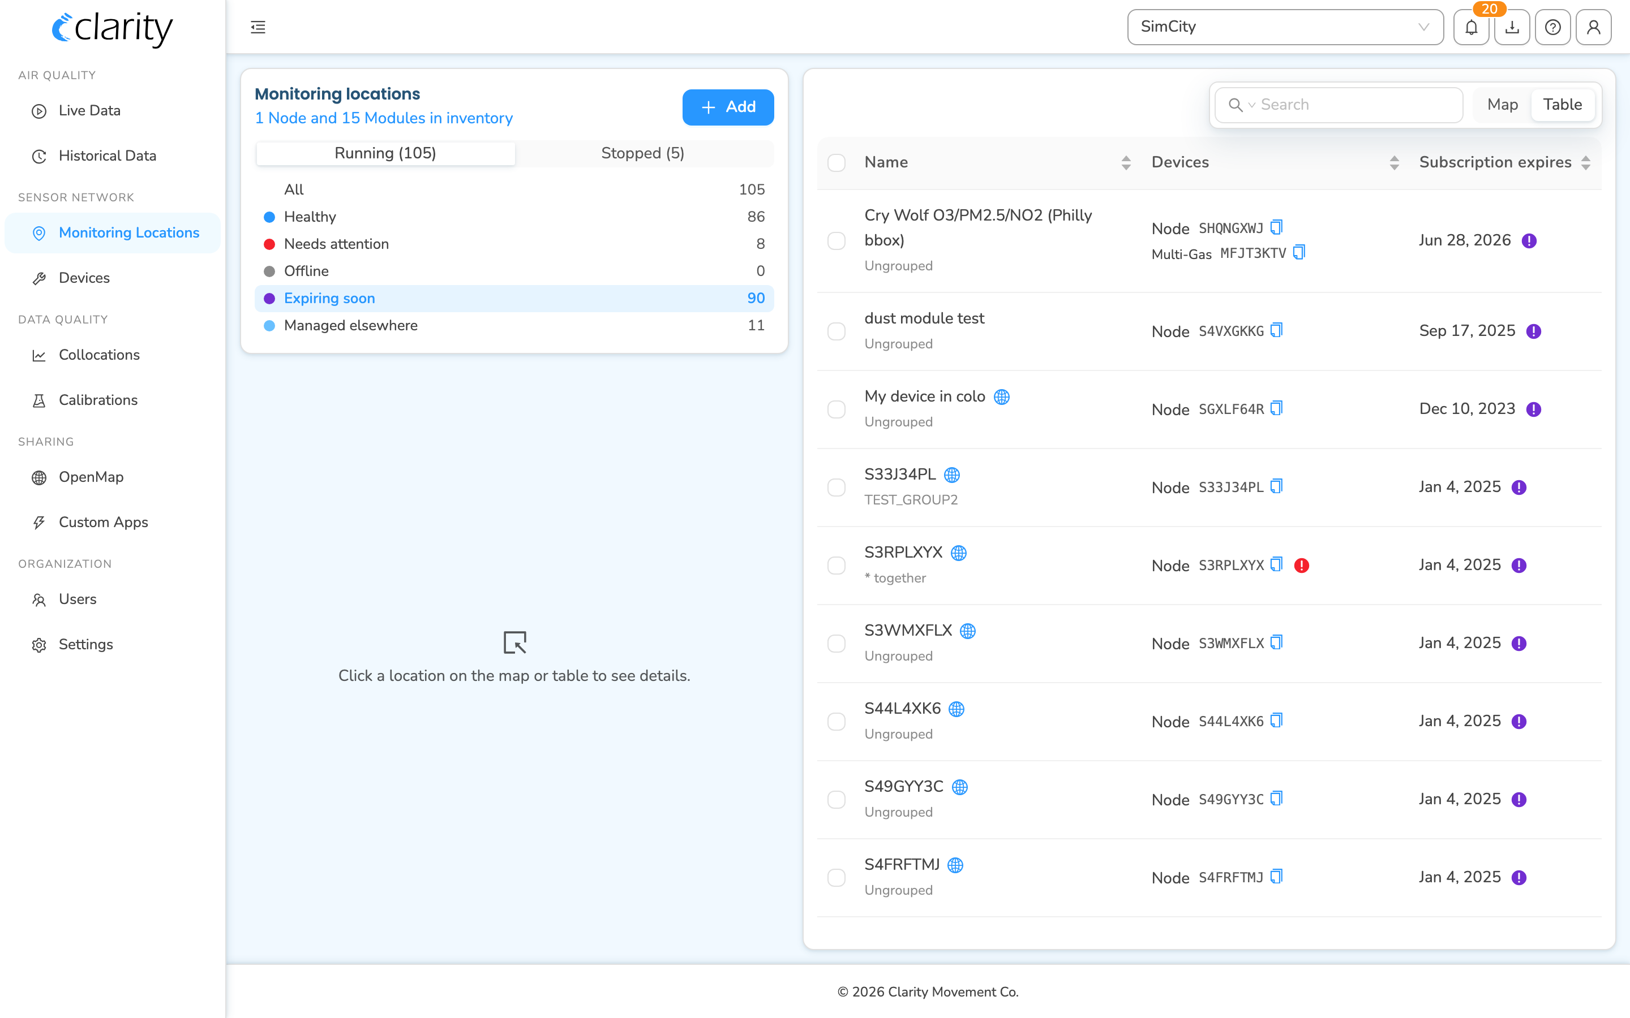Open the user profile icon
The image size is (1630, 1018).
click(1594, 27)
